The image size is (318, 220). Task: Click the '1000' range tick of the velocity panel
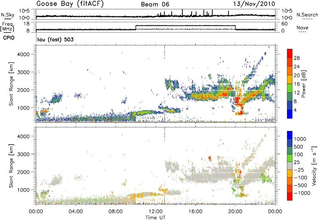[23, 190]
